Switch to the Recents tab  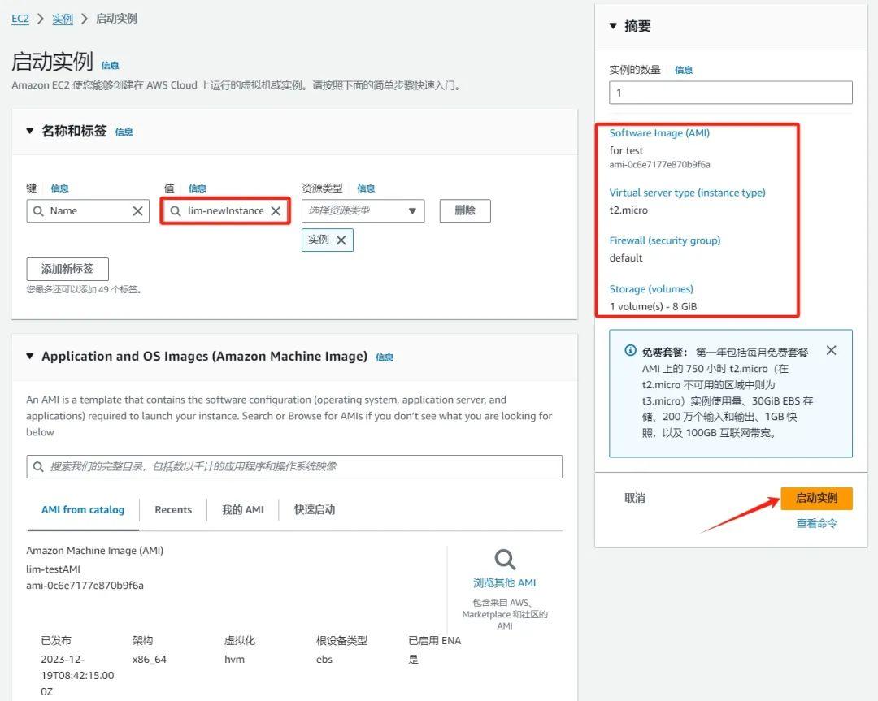[173, 509]
